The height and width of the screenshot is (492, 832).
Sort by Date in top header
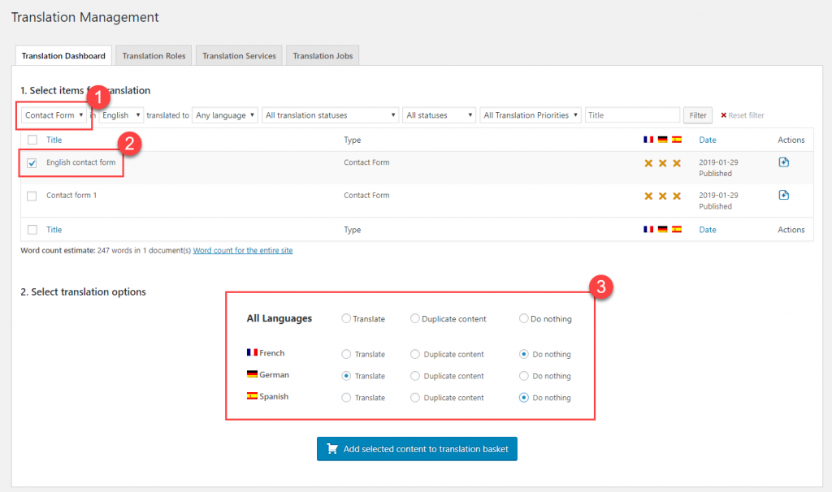tap(708, 140)
